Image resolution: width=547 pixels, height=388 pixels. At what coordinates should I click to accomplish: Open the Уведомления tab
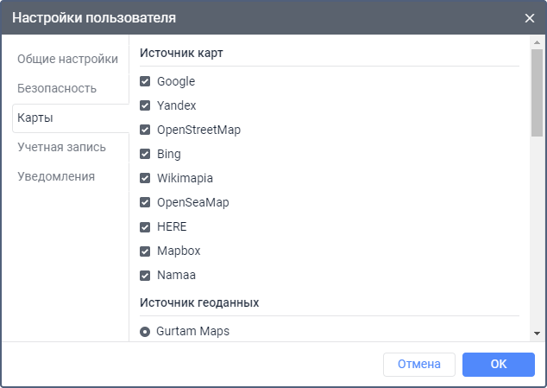(x=56, y=176)
